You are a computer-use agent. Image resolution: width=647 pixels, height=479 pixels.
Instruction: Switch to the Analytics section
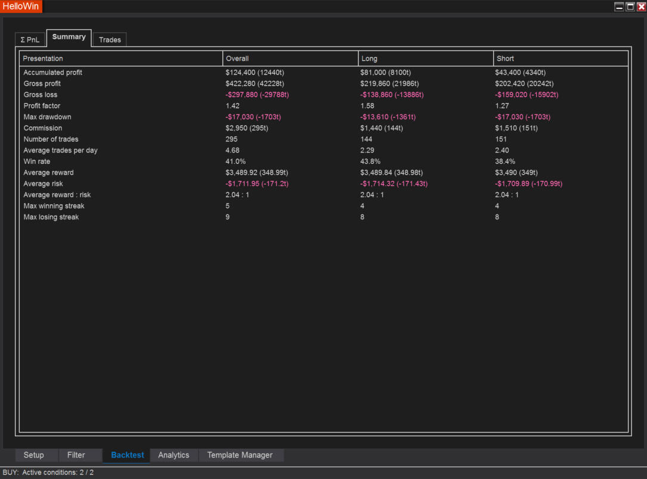(174, 455)
